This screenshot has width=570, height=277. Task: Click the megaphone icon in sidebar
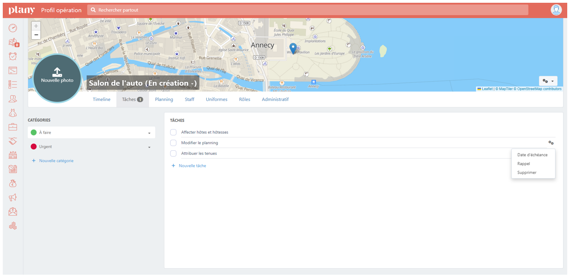(x=13, y=197)
